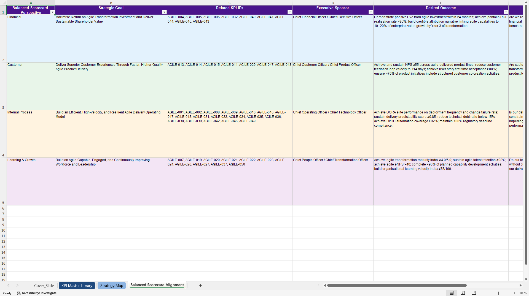This screenshot has width=529, height=296.
Task: Zoom out with minus button
Action: [x=482, y=293]
